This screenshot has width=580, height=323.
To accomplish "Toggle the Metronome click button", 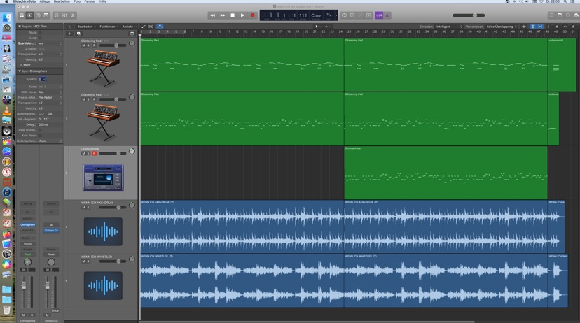I will coord(387,15).
